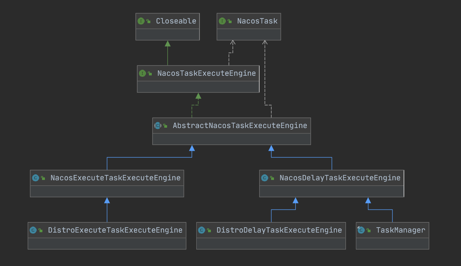This screenshot has width=461, height=266.
Task: Click the members compartment of NacosDelayTaskExecuteEngine
Action: (332, 191)
